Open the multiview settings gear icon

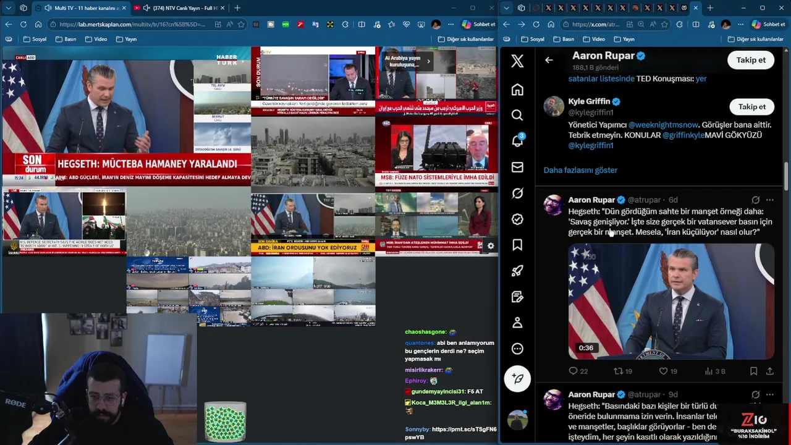(491, 246)
